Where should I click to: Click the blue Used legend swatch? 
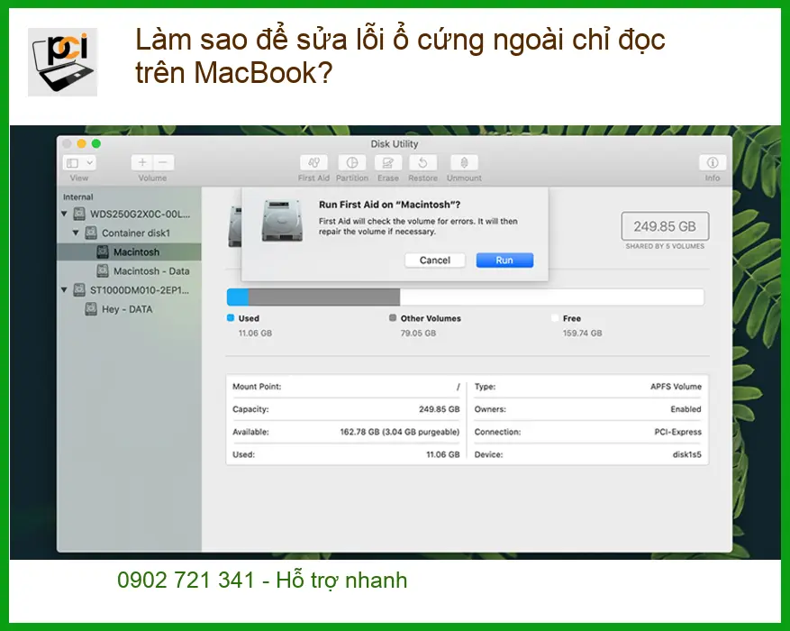click(231, 317)
